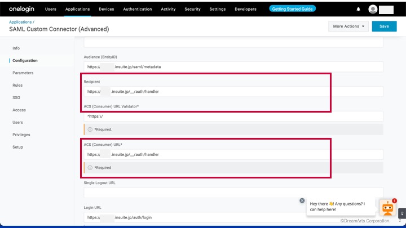Focus the ACS (Consumer) URL field
406x228 pixels.
233,154
